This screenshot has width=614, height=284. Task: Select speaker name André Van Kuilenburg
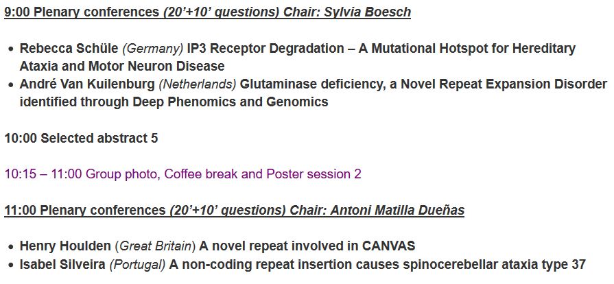tap(87, 84)
